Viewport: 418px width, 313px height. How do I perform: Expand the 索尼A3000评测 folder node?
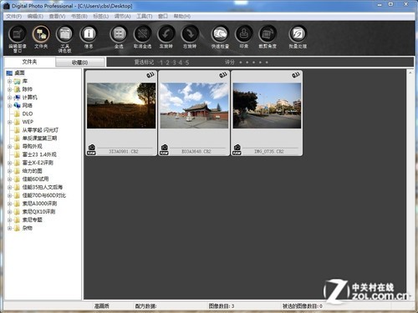pyautogui.click(x=9, y=204)
